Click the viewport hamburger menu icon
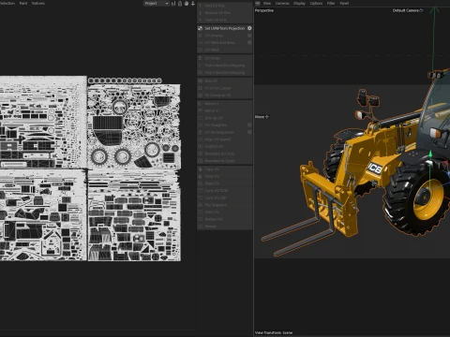This screenshot has height=337, width=450. [258, 4]
